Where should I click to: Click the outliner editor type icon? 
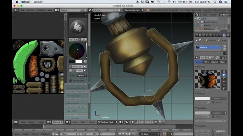click(x=197, y=15)
